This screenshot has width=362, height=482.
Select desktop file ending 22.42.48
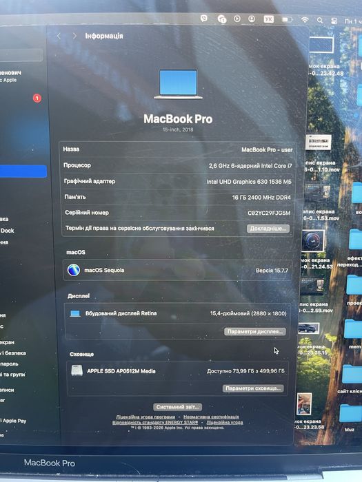point(322,55)
